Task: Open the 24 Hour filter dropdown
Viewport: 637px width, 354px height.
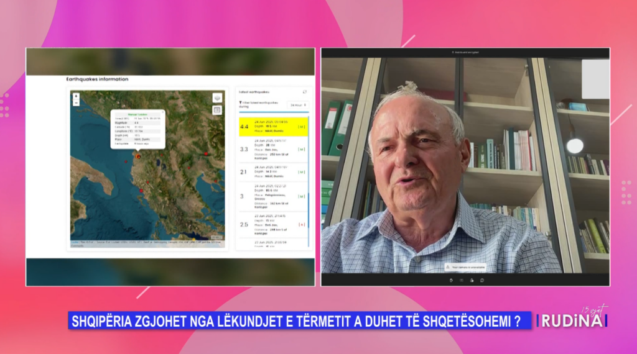Action: tap(297, 105)
